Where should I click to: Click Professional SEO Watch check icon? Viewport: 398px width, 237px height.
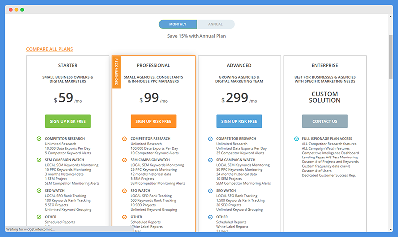(x=124, y=191)
